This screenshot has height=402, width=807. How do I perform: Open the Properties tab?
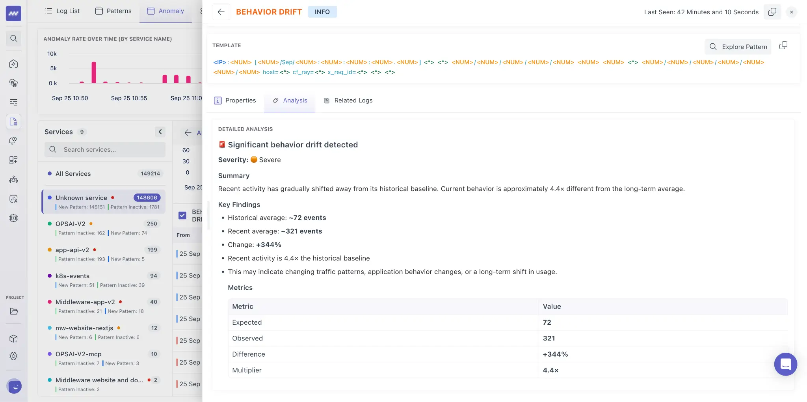pyautogui.click(x=235, y=100)
